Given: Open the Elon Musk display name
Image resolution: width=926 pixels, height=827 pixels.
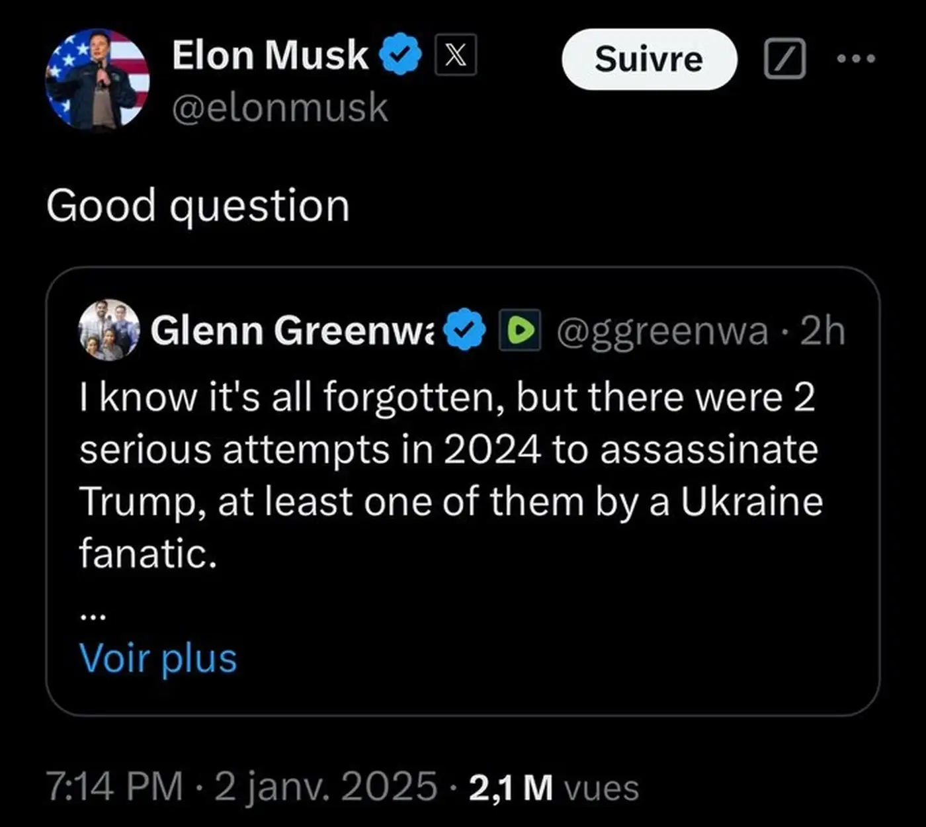Looking at the screenshot, I should click(270, 55).
